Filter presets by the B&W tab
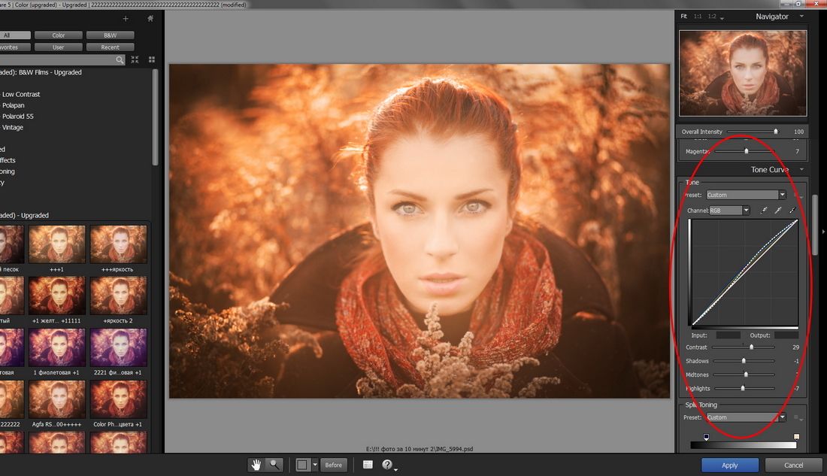The image size is (827, 476). (110, 35)
